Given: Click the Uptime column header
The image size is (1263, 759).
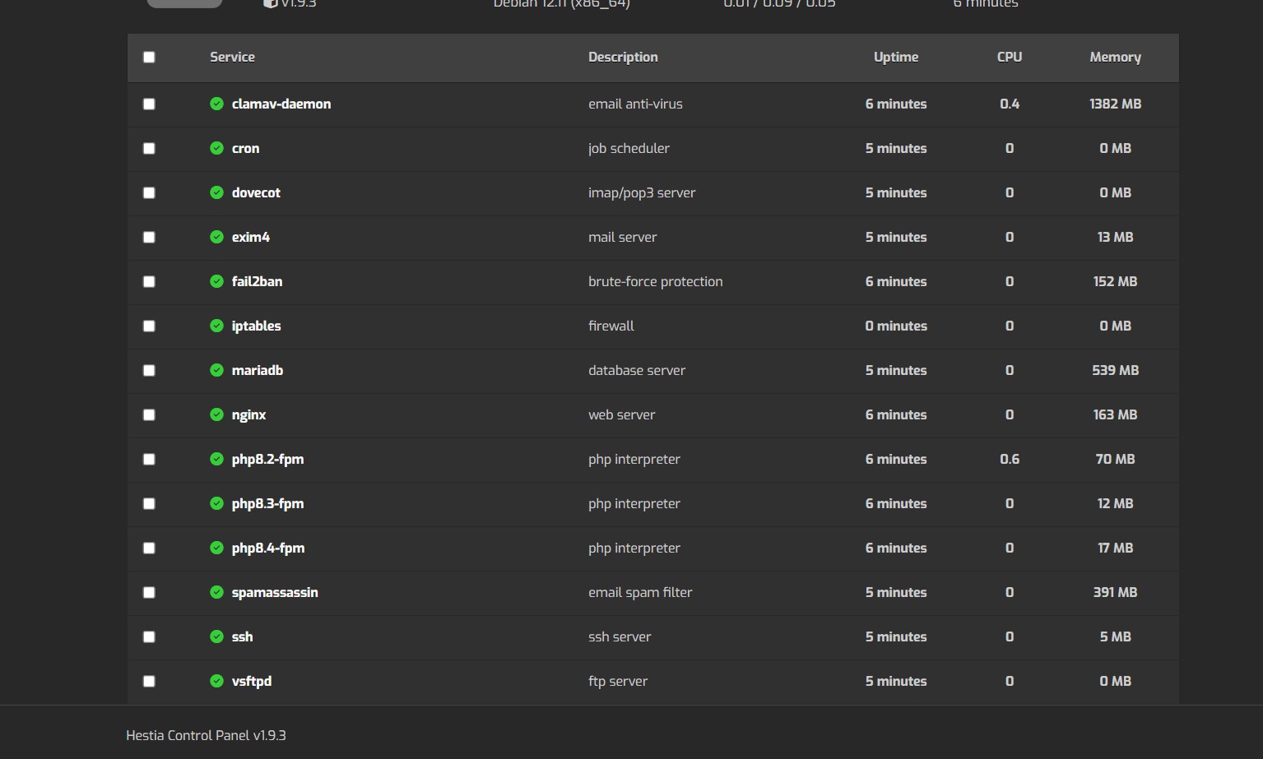Looking at the screenshot, I should tap(896, 57).
